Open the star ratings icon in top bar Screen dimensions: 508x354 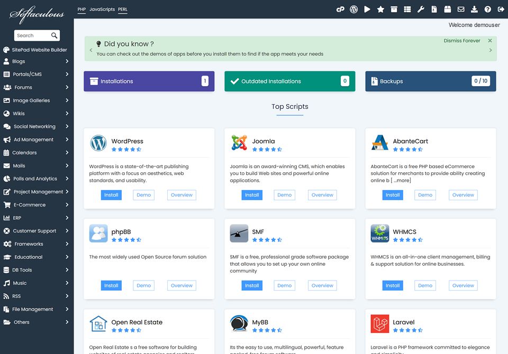[x=380, y=10]
